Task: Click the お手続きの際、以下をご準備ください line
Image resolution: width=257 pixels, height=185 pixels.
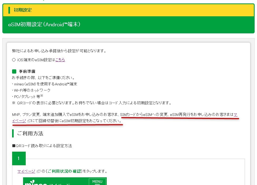Action: pos(43,78)
